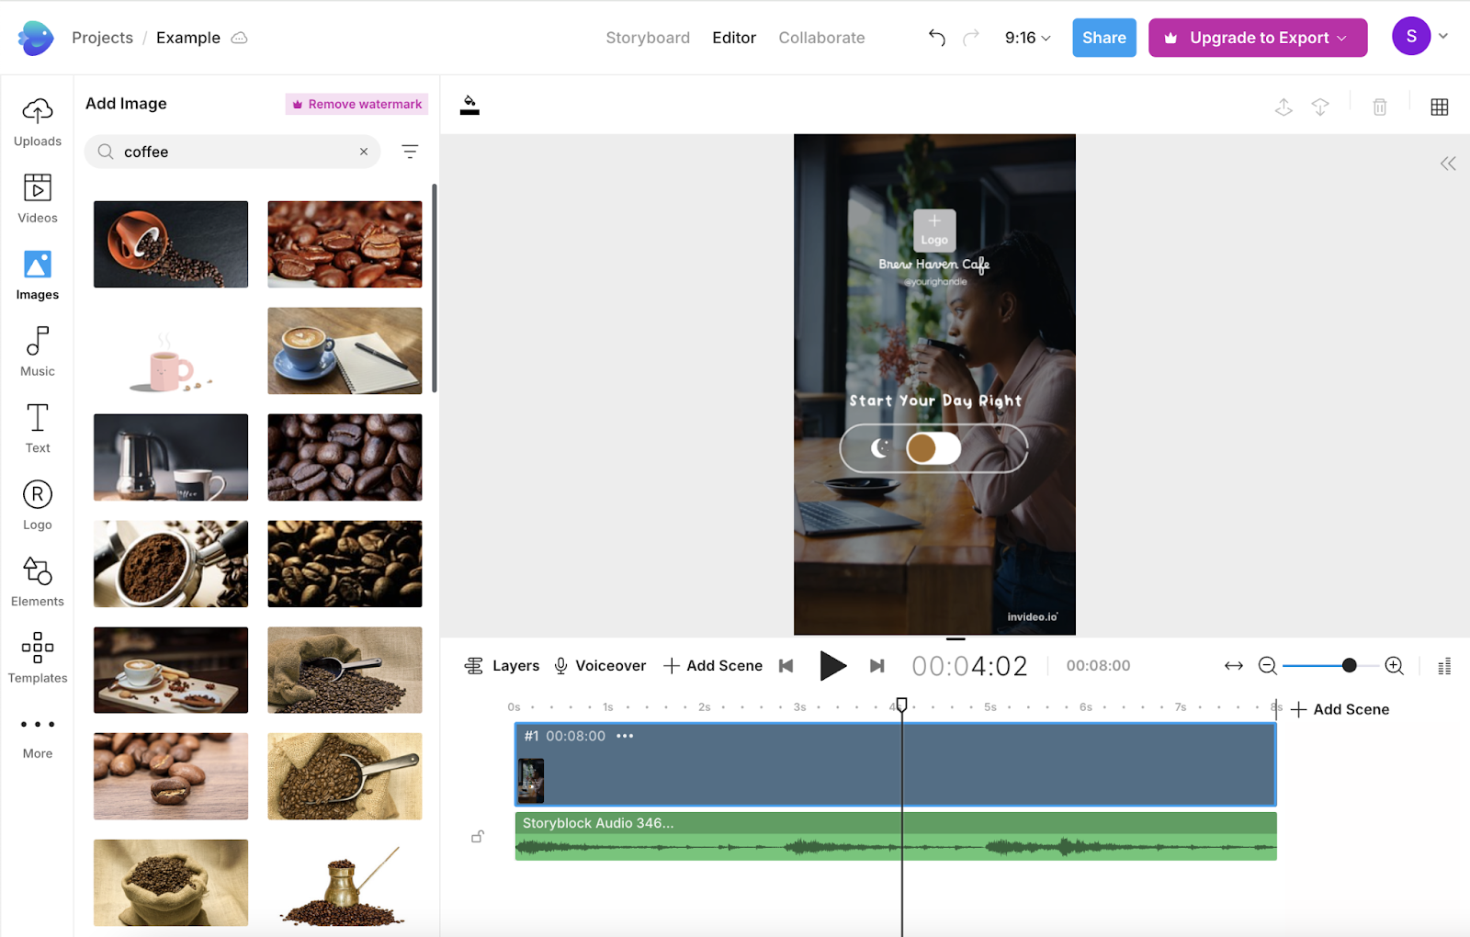Screen dimensions: 1470x937
Task: Flip the day/night switch in the video preview
Action: [934, 448]
